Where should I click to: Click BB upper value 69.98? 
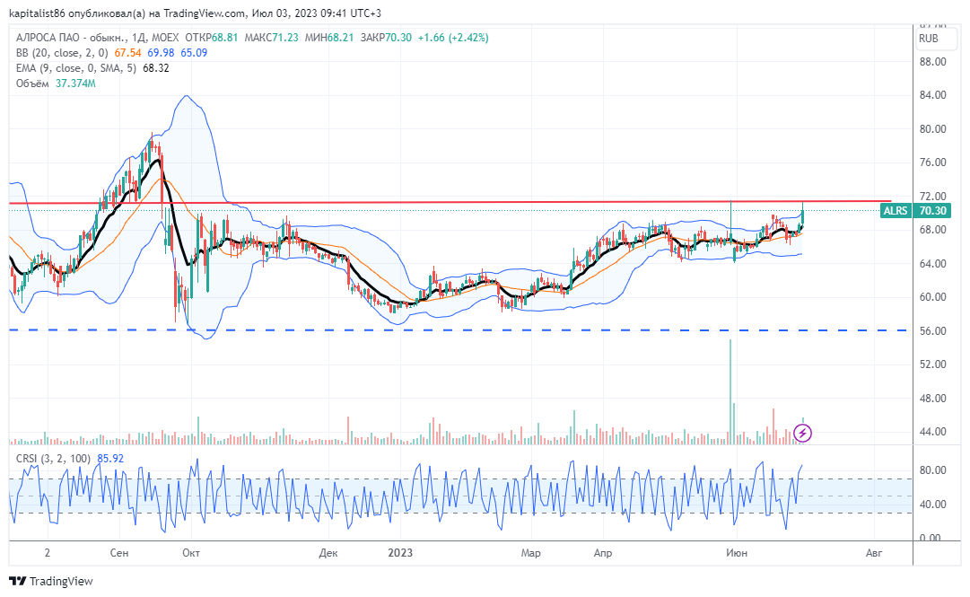[x=161, y=53]
